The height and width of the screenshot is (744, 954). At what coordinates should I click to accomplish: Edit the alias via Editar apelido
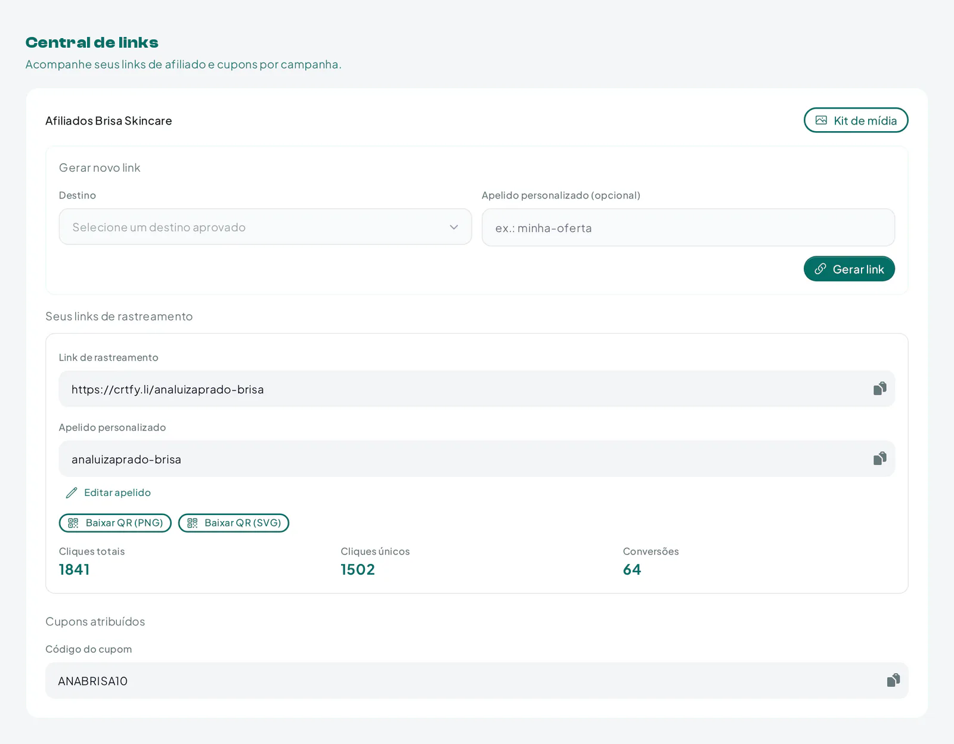click(108, 492)
